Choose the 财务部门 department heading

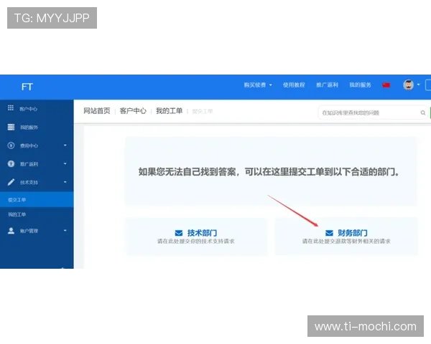(x=353, y=233)
